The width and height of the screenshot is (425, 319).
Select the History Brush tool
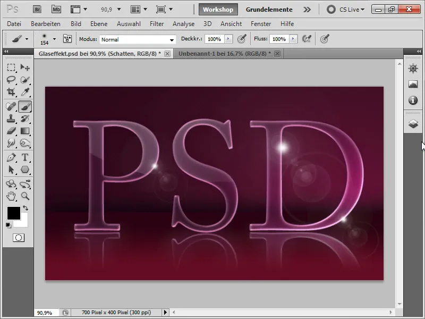(25, 119)
